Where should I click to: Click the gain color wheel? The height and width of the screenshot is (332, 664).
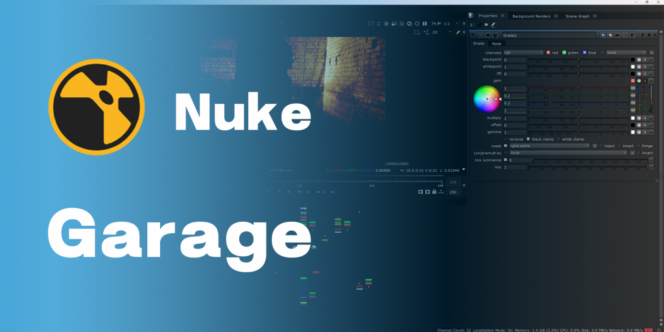(487, 99)
